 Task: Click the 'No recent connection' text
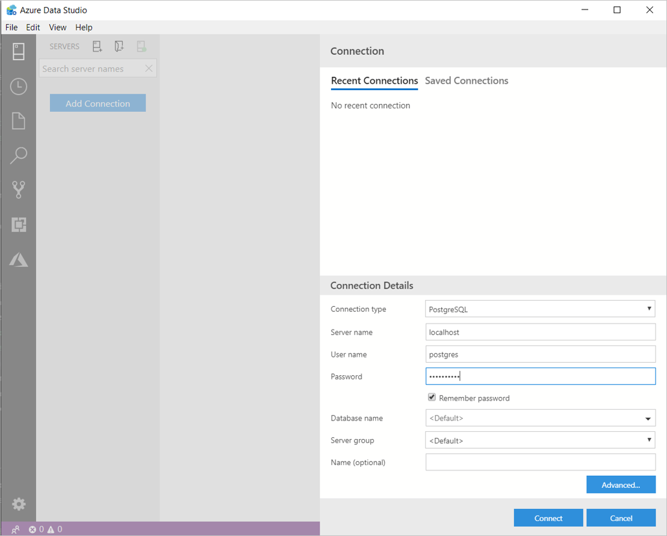[x=370, y=105]
